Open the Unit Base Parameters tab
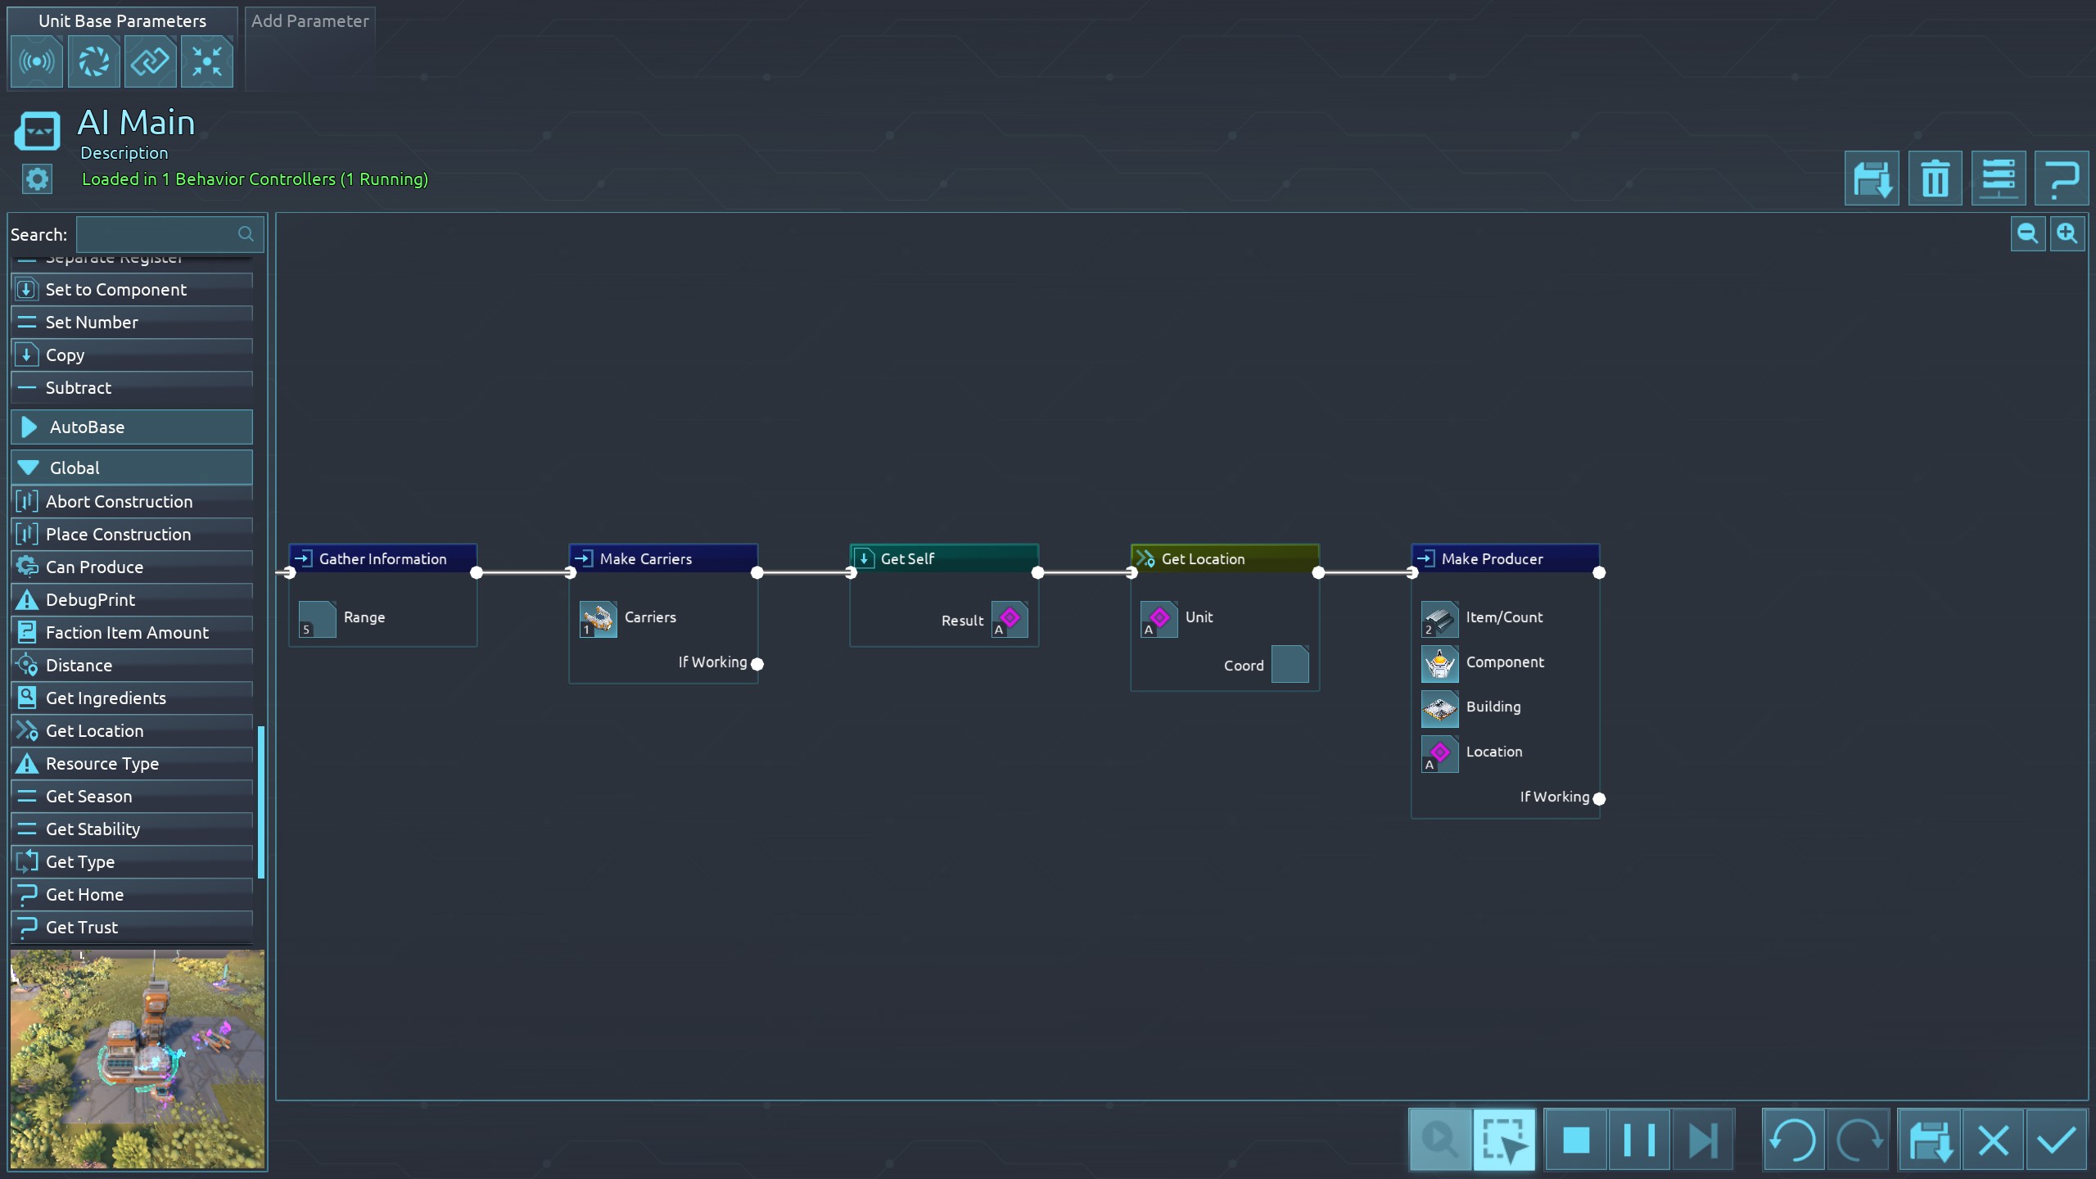This screenshot has height=1179, width=2096. click(122, 21)
